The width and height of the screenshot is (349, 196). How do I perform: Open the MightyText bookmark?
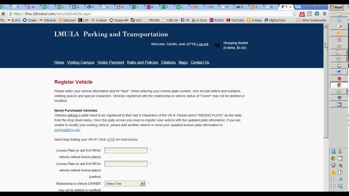coord(275,20)
